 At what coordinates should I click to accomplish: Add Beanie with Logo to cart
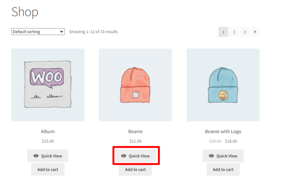coord(223,170)
